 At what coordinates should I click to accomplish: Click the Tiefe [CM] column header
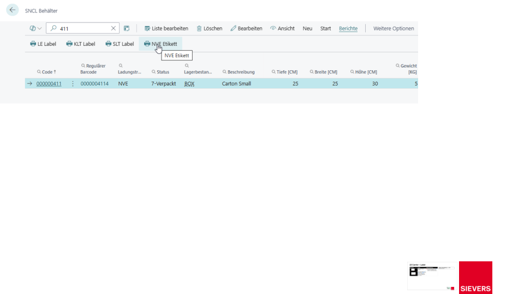284,72
